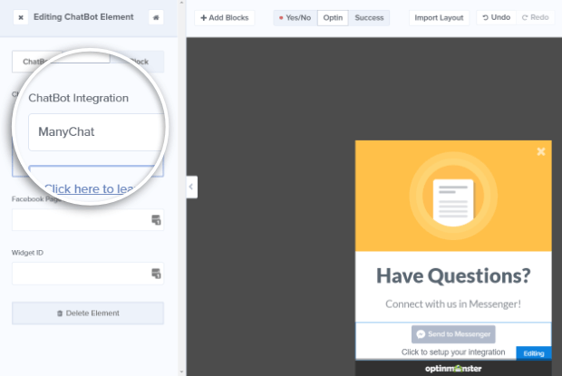The height and width of the screenshot is (376, 562).
Task: Select the ManyChat integration dropdown
Action: [x=97, y=132]
